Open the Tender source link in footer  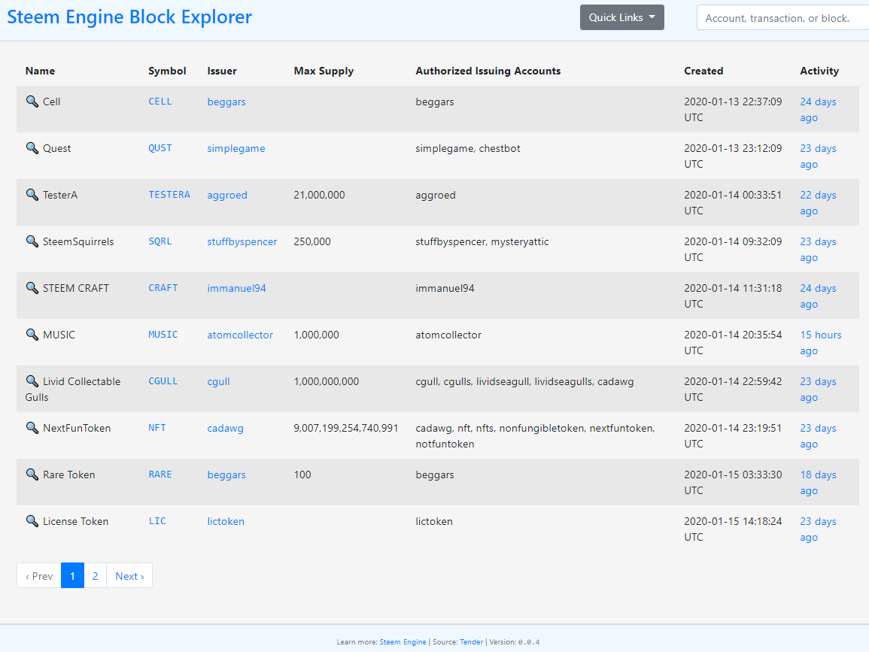click(x=472, y=641)
